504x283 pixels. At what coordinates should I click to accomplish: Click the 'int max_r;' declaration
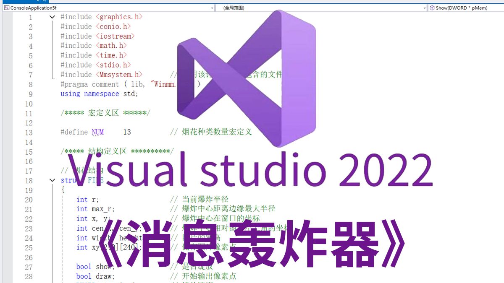[96, 209]
